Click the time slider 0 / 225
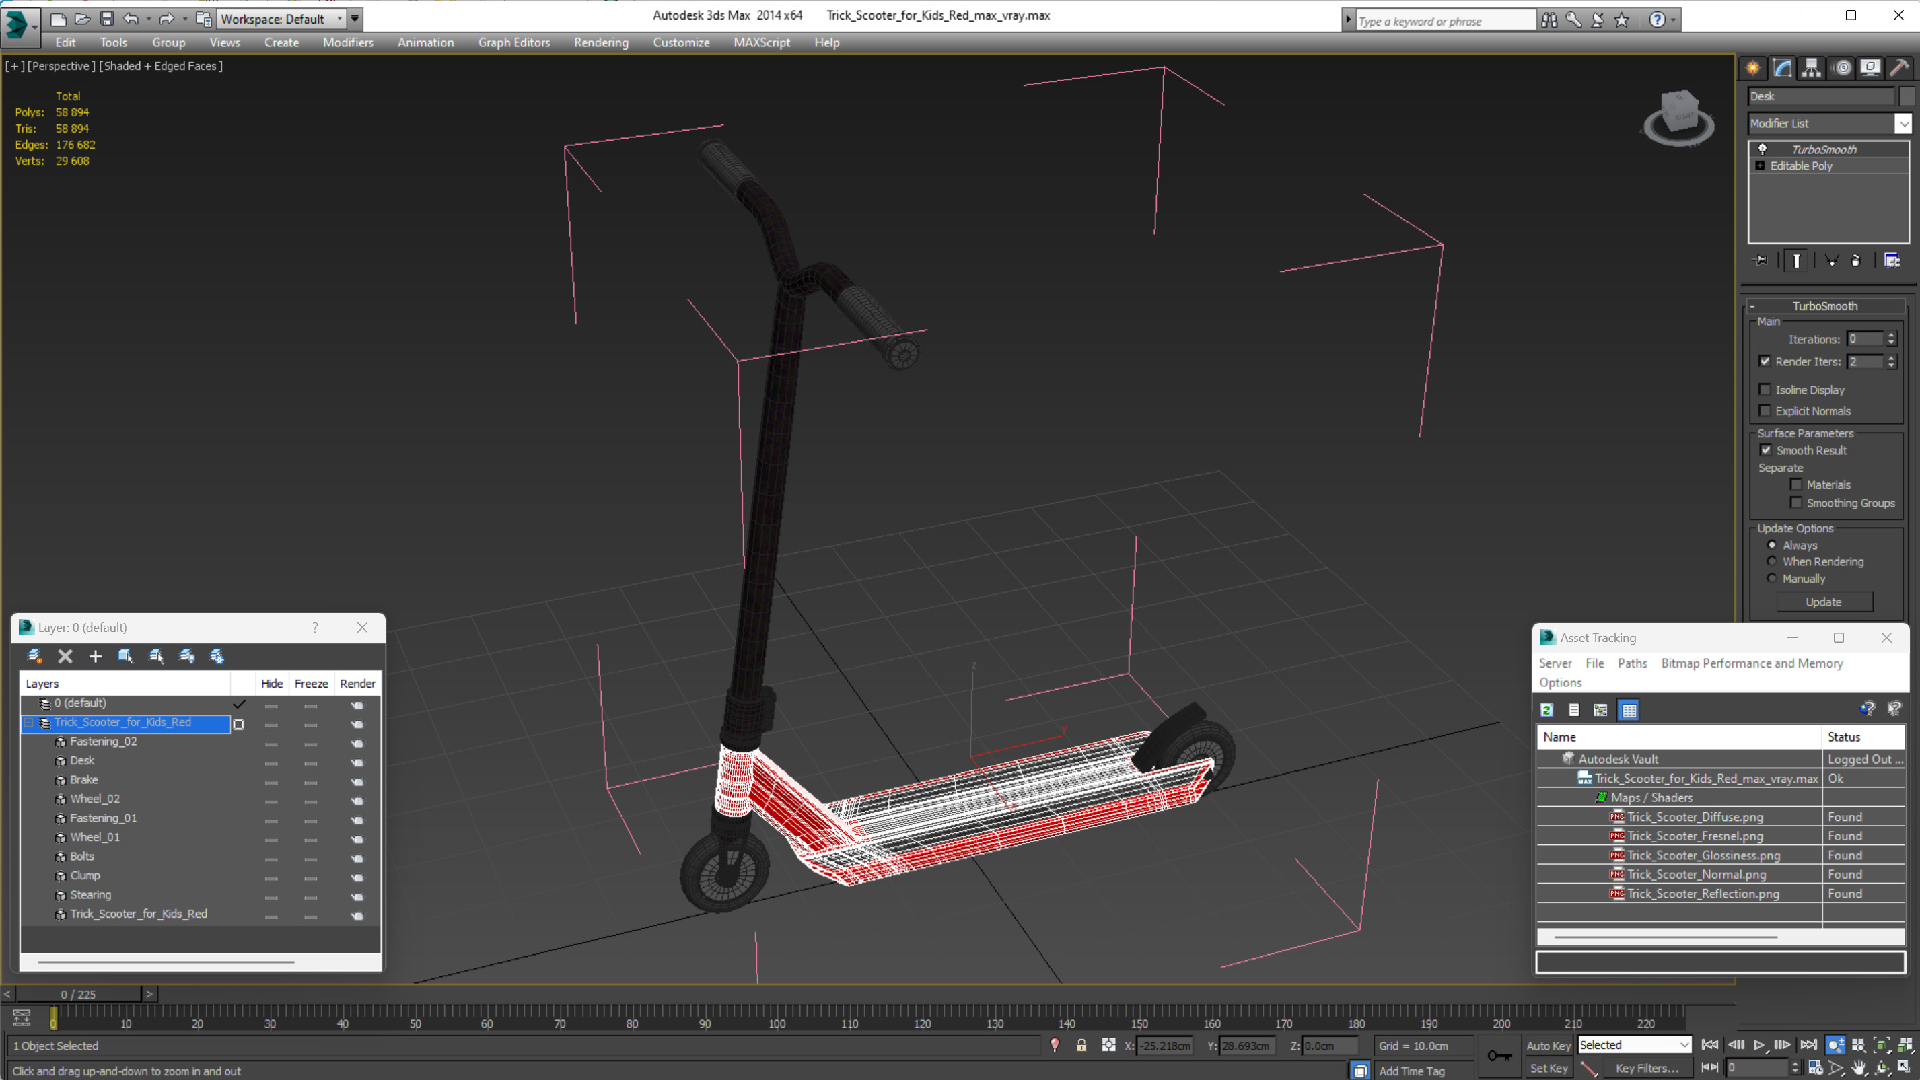Viewport: 1920px width, 1080px height. tap(78, 994)
